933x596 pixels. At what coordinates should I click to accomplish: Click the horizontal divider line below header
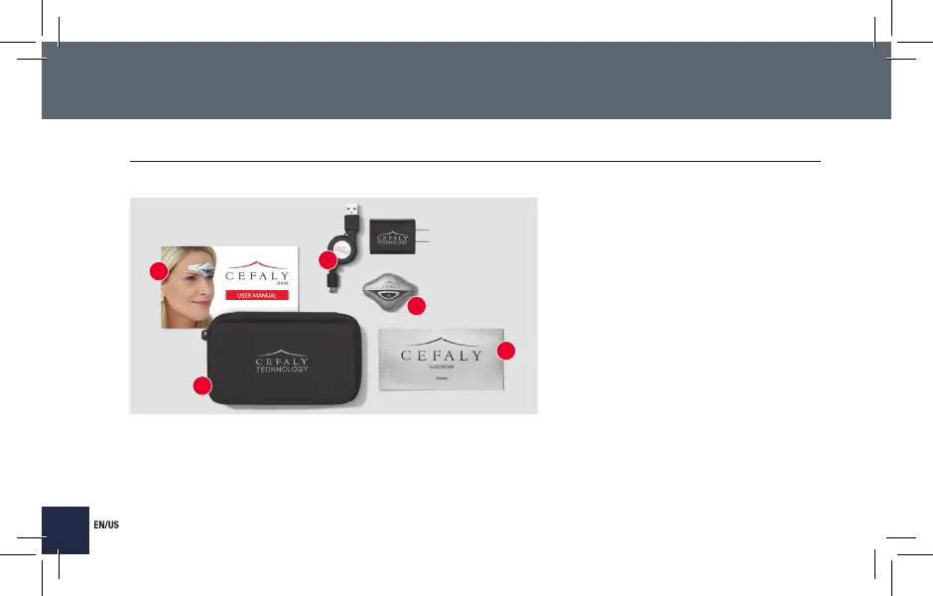tap(475, 161)
